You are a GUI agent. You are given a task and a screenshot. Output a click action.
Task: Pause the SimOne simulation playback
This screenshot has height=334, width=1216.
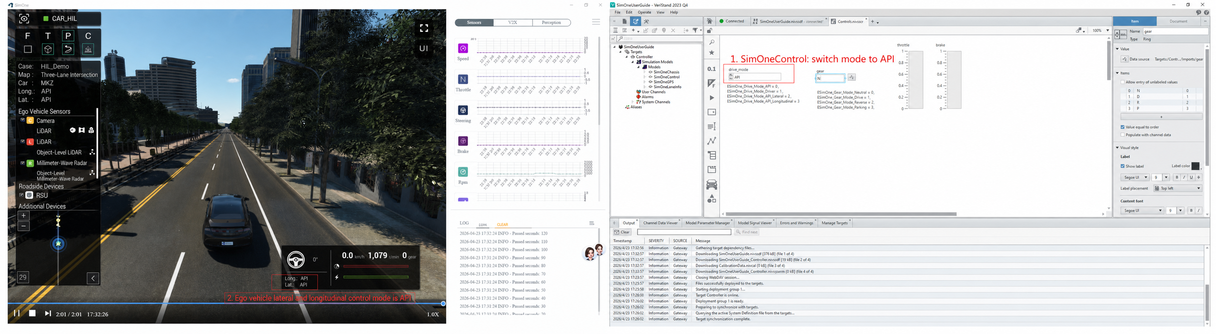16,313
